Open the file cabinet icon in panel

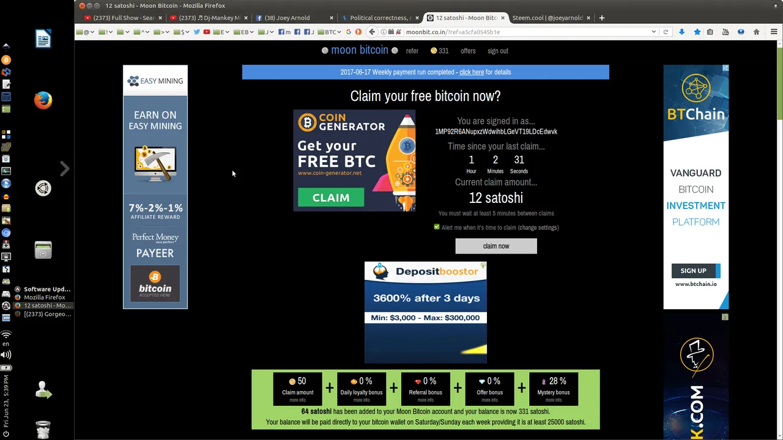click(43, 250)
